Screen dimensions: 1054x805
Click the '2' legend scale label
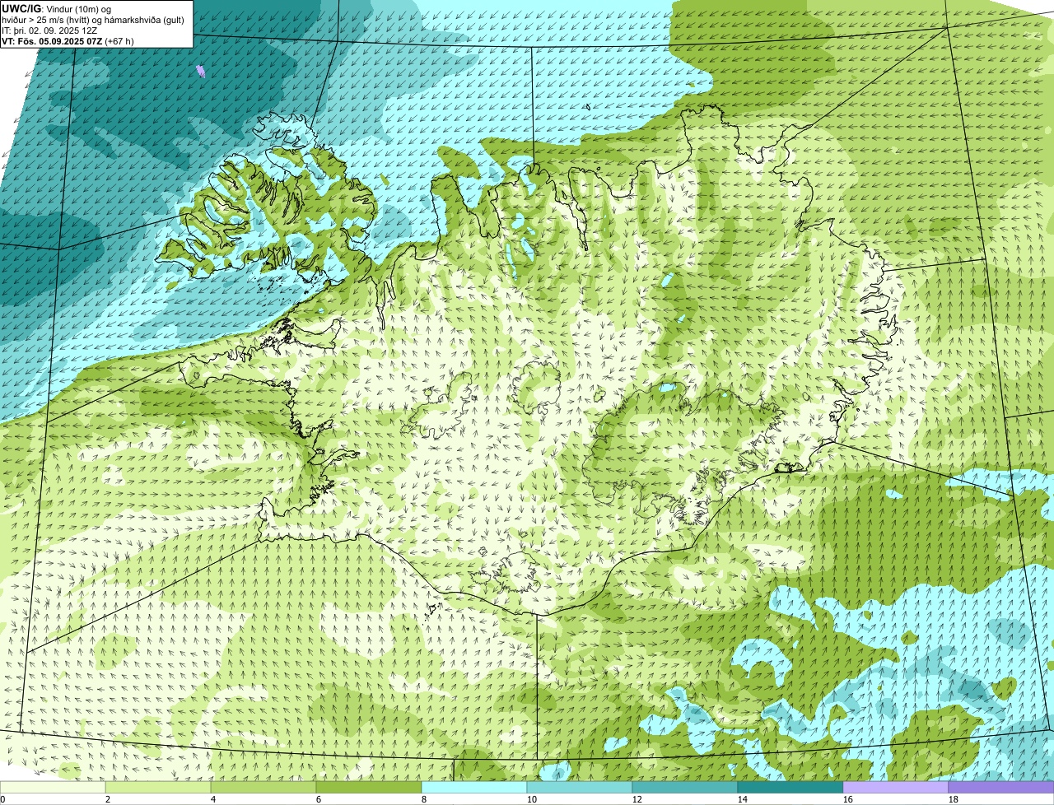pyautogui.click(x=108, y=799)
